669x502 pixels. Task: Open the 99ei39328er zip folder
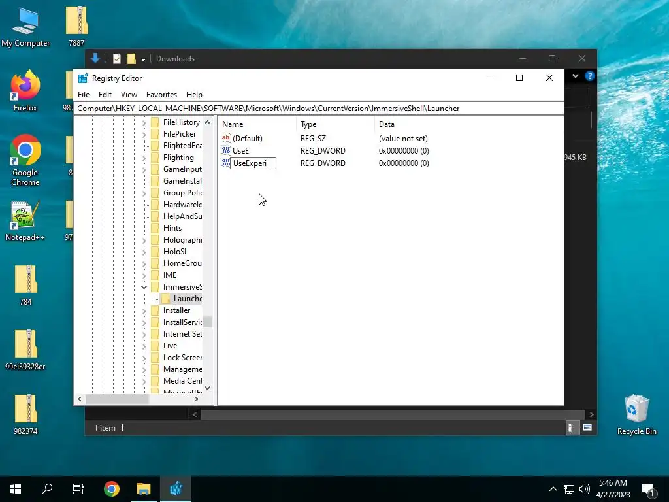click(25, 350)
